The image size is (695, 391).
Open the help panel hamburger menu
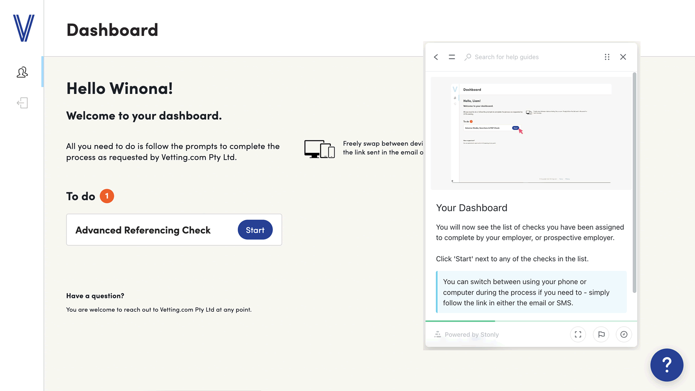[x=452, y=57]
